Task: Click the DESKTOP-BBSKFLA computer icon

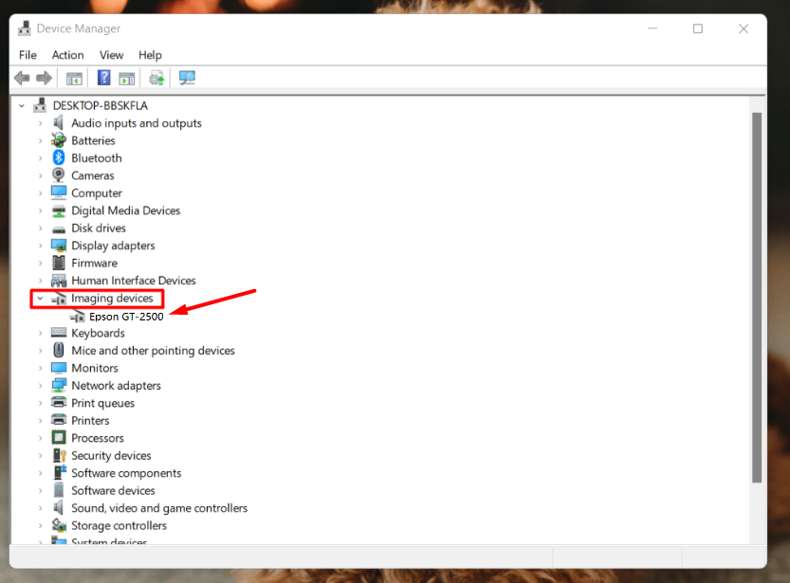Action: coord(40,105)
